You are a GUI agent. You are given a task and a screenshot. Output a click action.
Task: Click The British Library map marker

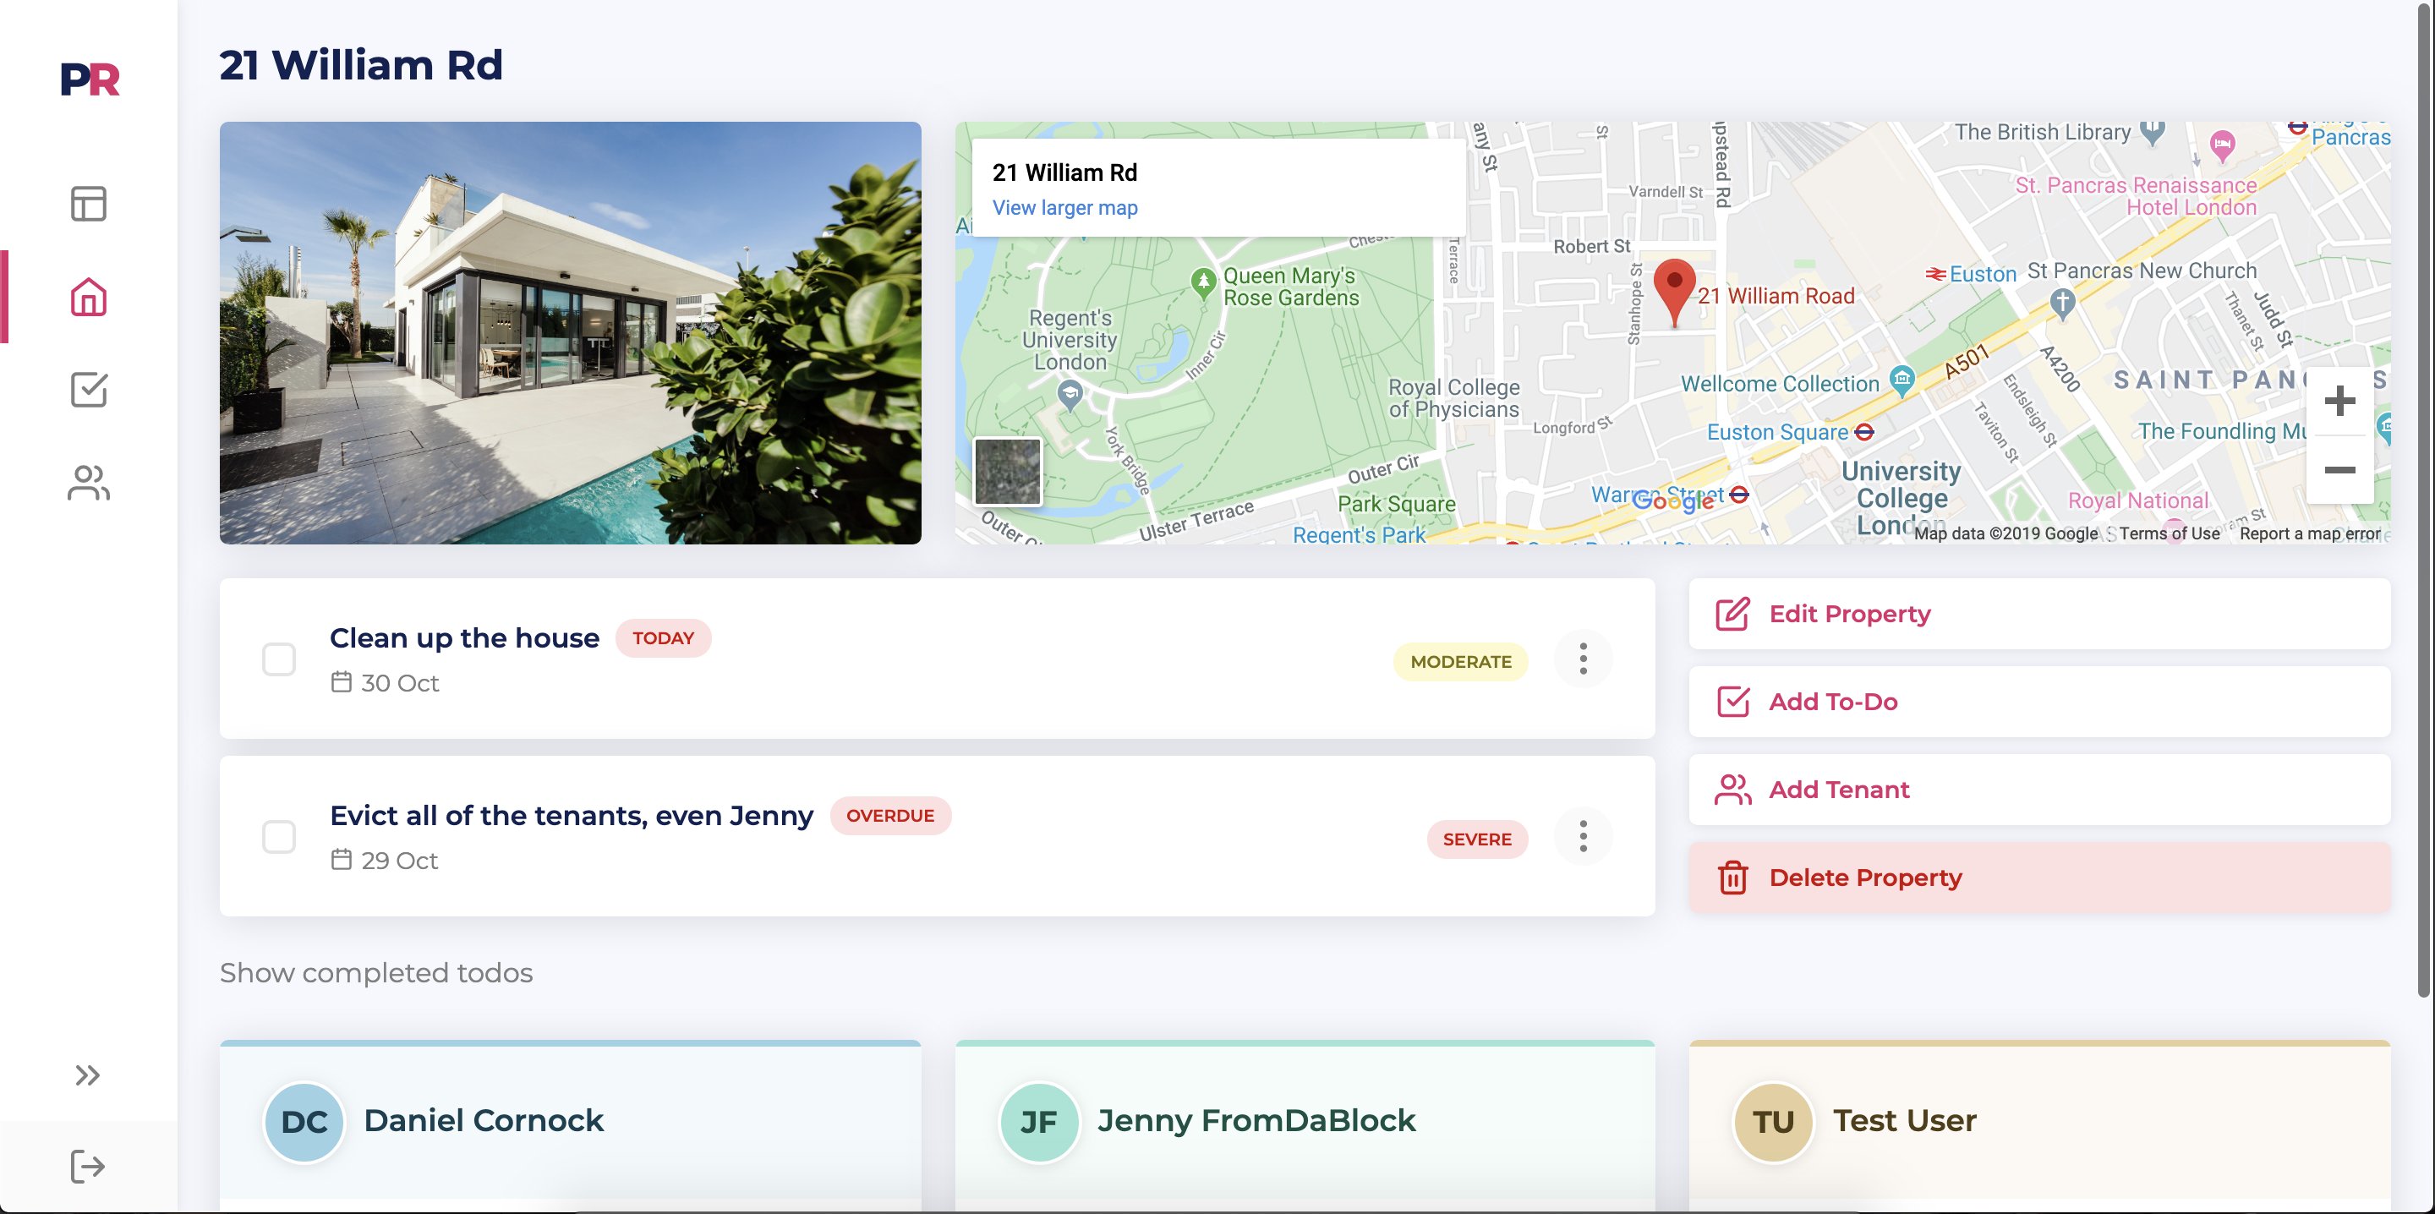click(2153, 133)
